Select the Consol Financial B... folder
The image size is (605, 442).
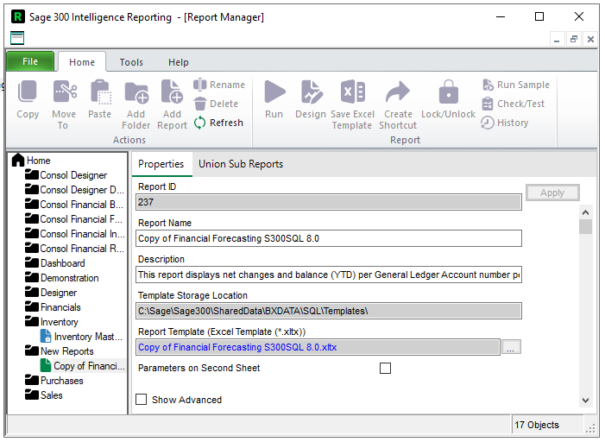(74, 205)
